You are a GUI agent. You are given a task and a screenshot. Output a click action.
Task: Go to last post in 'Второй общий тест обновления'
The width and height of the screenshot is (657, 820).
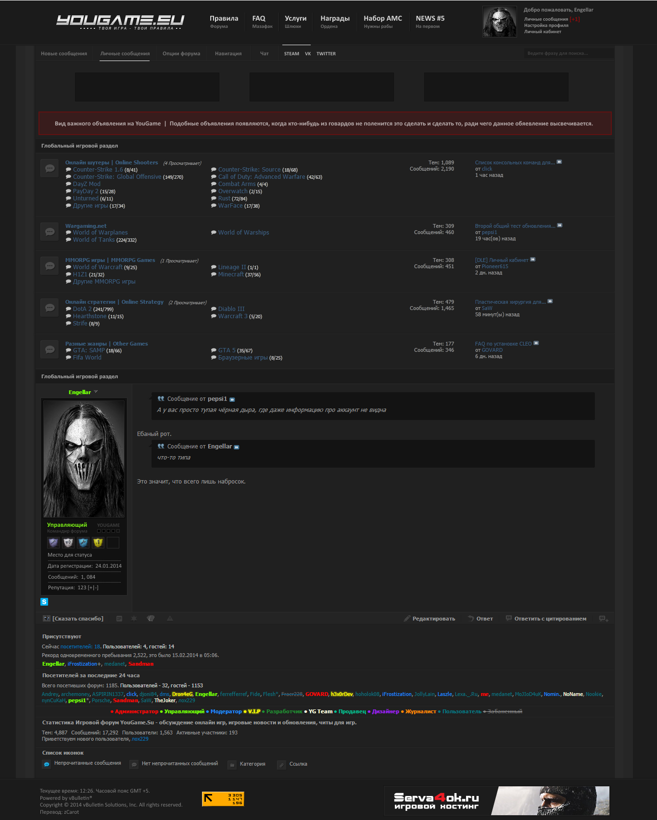560,225
